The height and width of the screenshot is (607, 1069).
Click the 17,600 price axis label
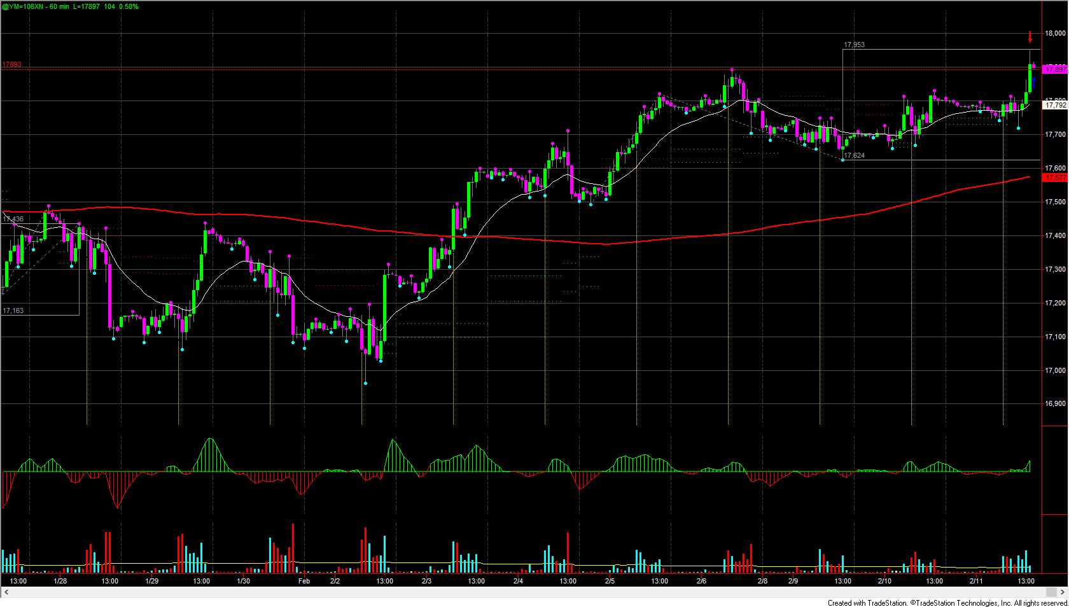(1056, 169)
